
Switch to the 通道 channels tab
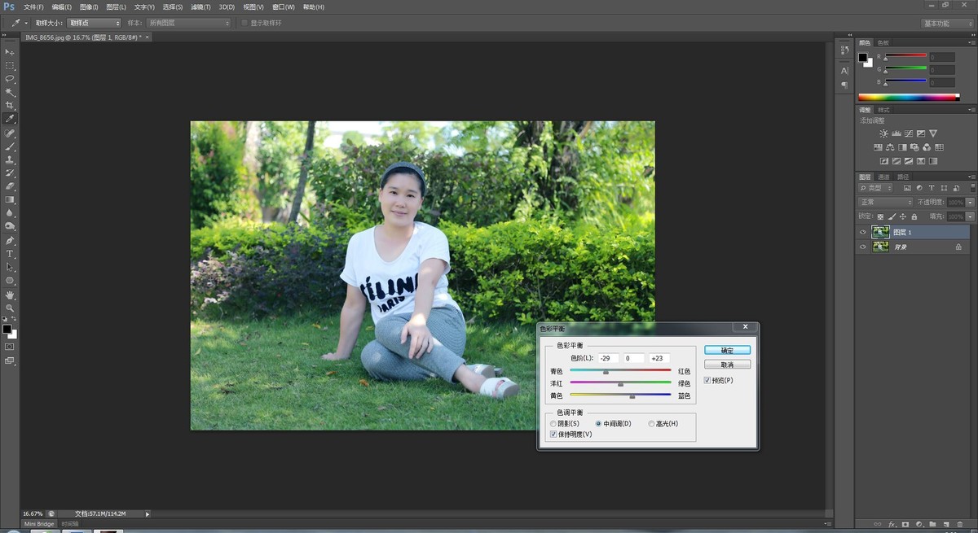coord(883,177)
